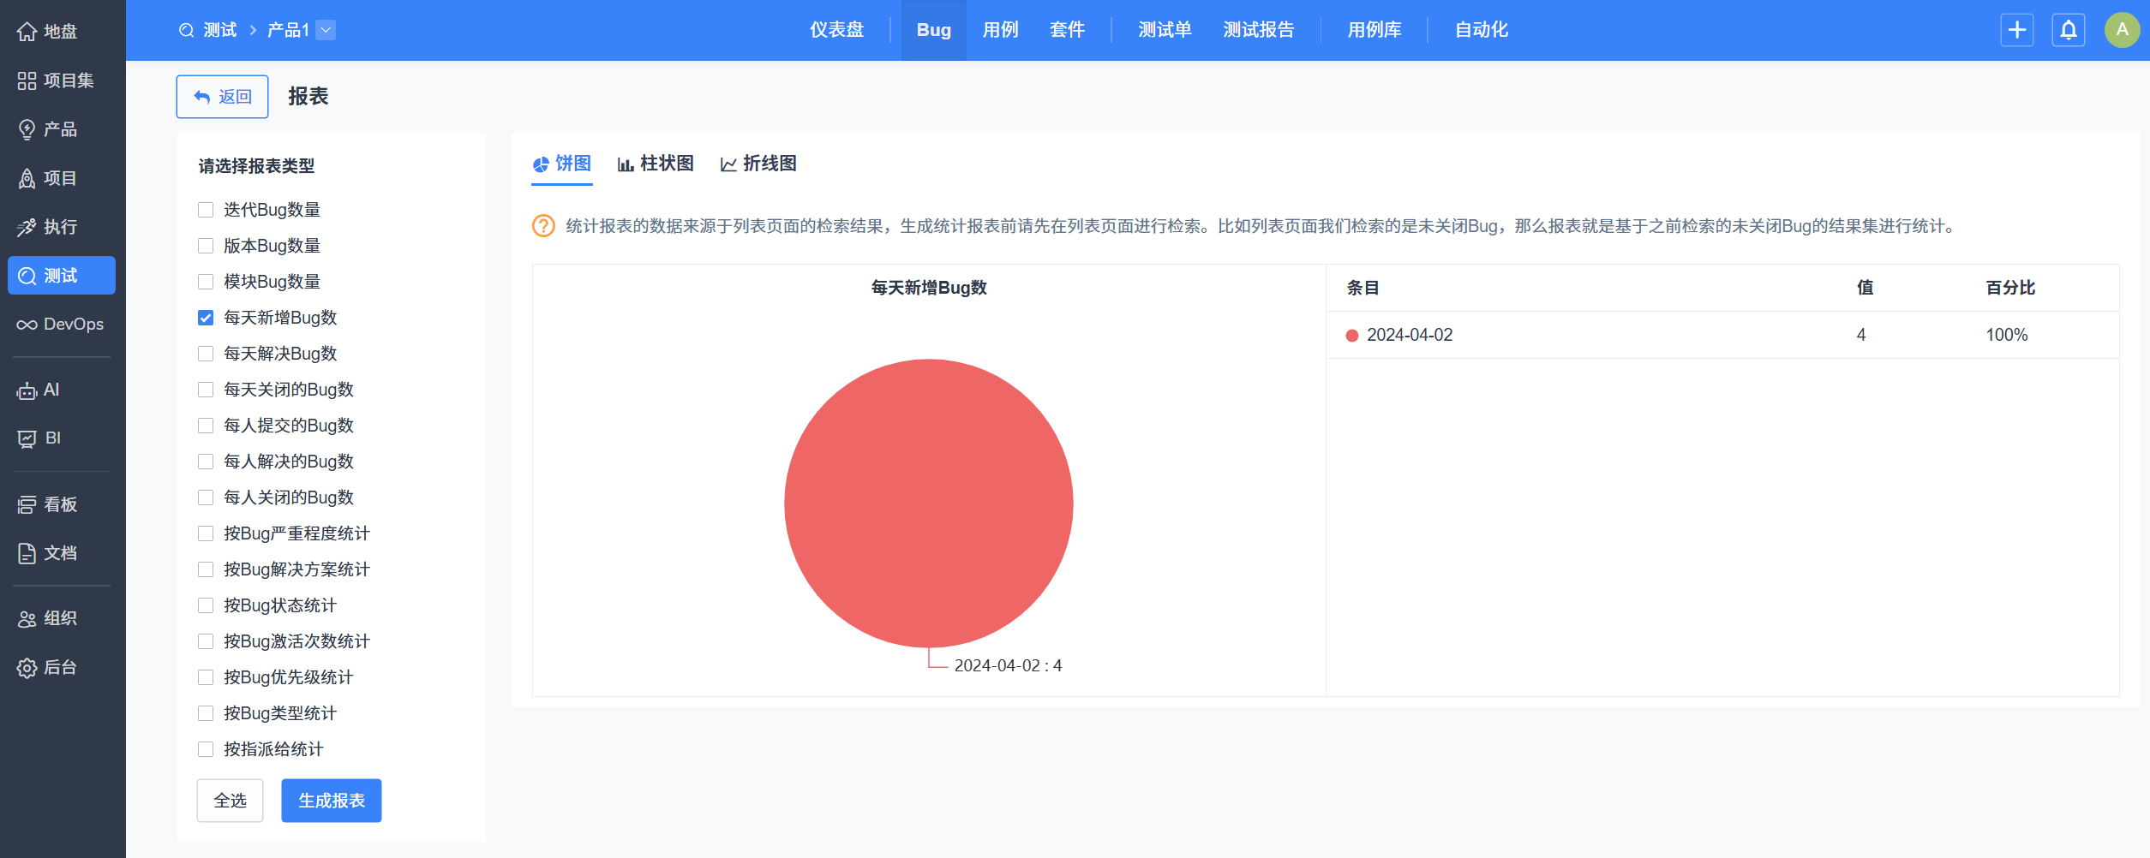Enable 按Bug严重程度统计 checkbox
This screenshot has width=2150, height=858.
point(206,533)
